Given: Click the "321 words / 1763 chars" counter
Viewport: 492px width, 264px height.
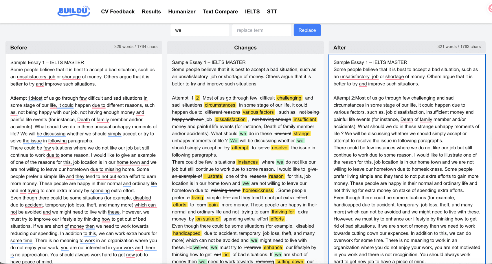Looking at the screenshot, I should tap(459, 47).
